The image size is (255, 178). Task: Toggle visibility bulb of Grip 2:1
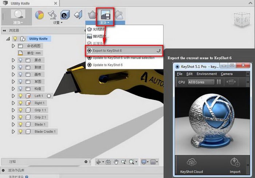coord(20,117)
